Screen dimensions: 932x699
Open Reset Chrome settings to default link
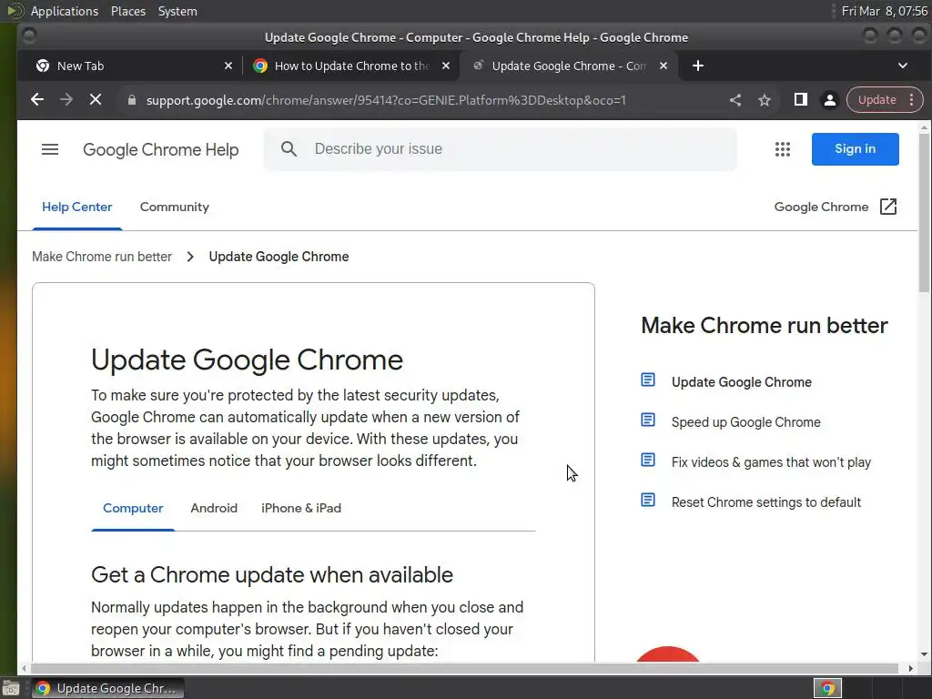766,502
